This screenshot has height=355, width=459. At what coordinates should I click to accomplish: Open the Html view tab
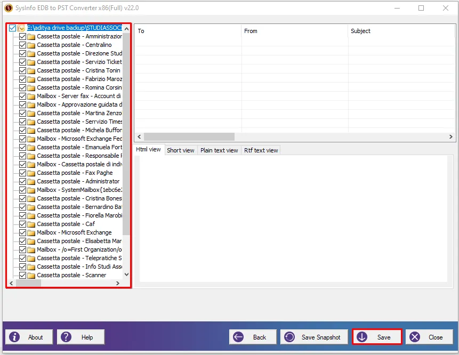coord(148,150)
